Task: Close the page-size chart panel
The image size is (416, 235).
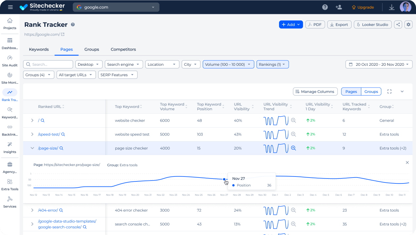Action: point(407,162)
